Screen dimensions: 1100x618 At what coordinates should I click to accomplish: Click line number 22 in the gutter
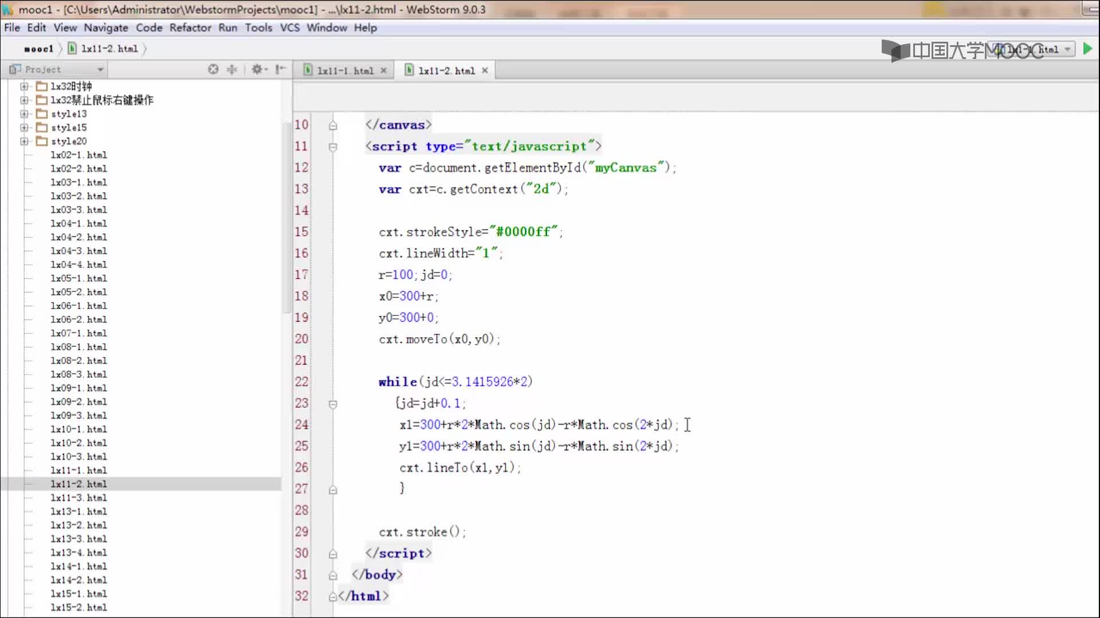(301, 382)
